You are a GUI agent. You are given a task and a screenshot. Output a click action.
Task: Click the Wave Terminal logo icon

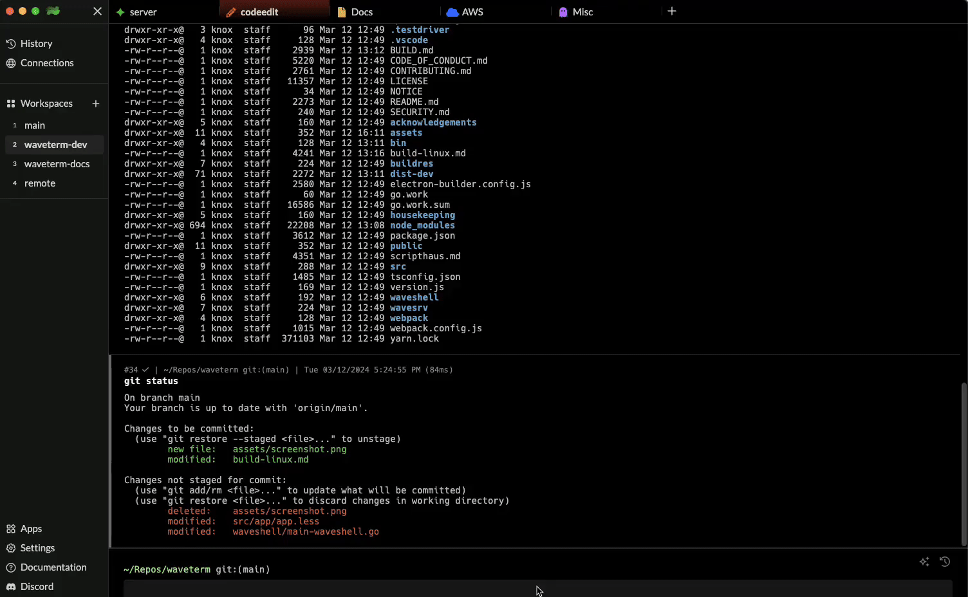click(x=53, y=11)
